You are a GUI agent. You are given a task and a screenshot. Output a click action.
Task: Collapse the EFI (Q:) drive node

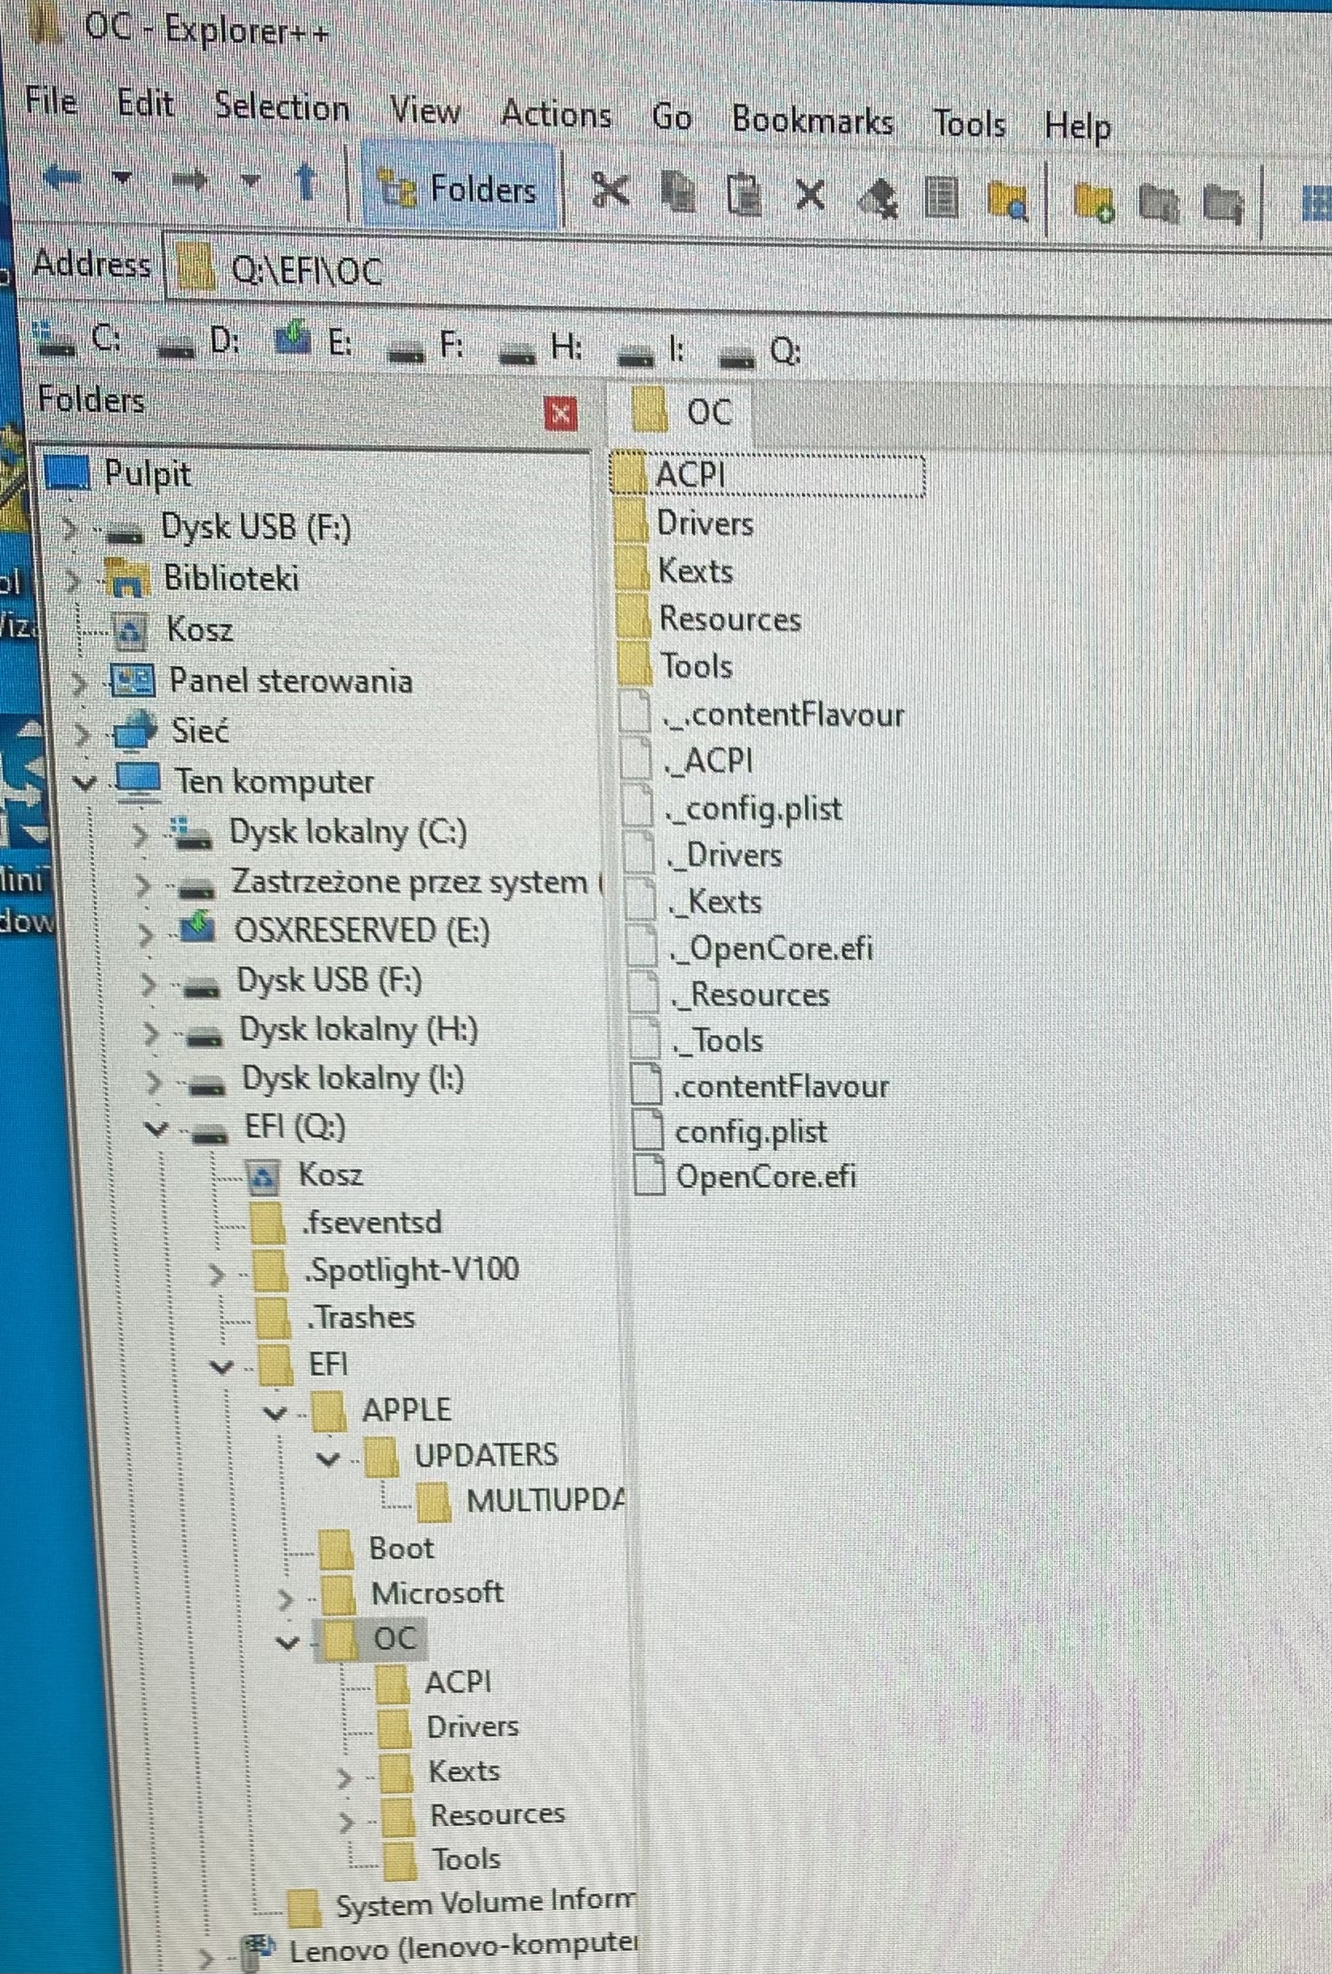(155, 1129)
